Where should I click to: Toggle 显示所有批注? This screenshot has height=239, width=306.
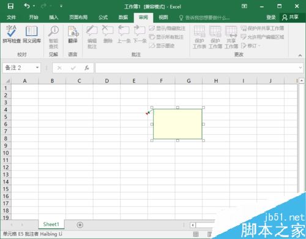coord(166,37)
